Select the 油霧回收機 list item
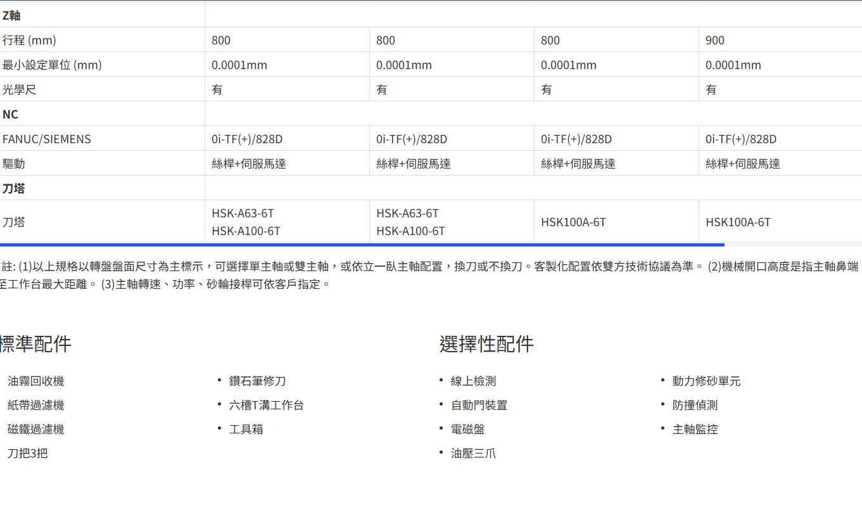This screenshot has width=862, height=524. (x=35, y=381)
